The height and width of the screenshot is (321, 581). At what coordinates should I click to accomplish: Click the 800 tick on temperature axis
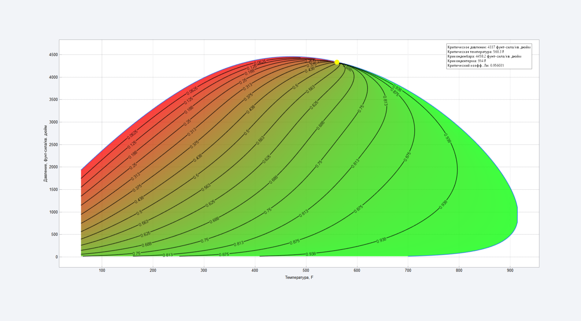[x=459, y=270]
